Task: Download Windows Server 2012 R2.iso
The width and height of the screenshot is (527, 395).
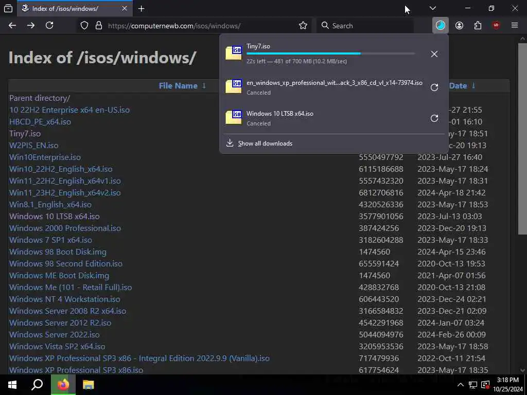Action: click(x=60, y=322)
